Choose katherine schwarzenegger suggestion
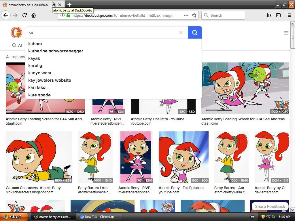The width and height of the screenshot is (295, 221). 114,51
